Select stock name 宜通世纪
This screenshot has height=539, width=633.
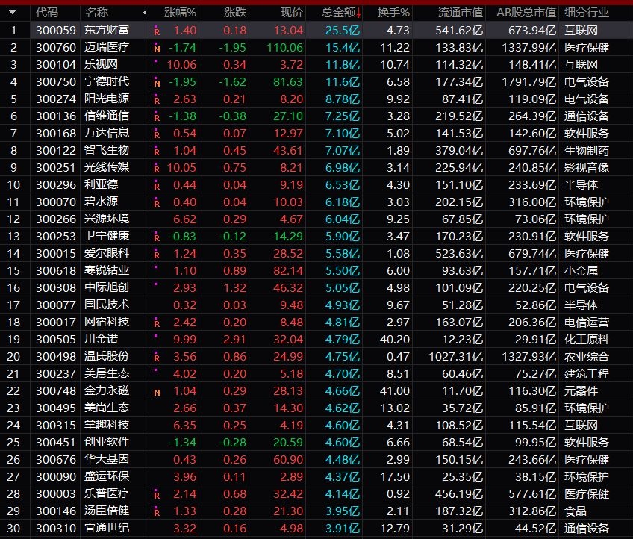[107, 528]
